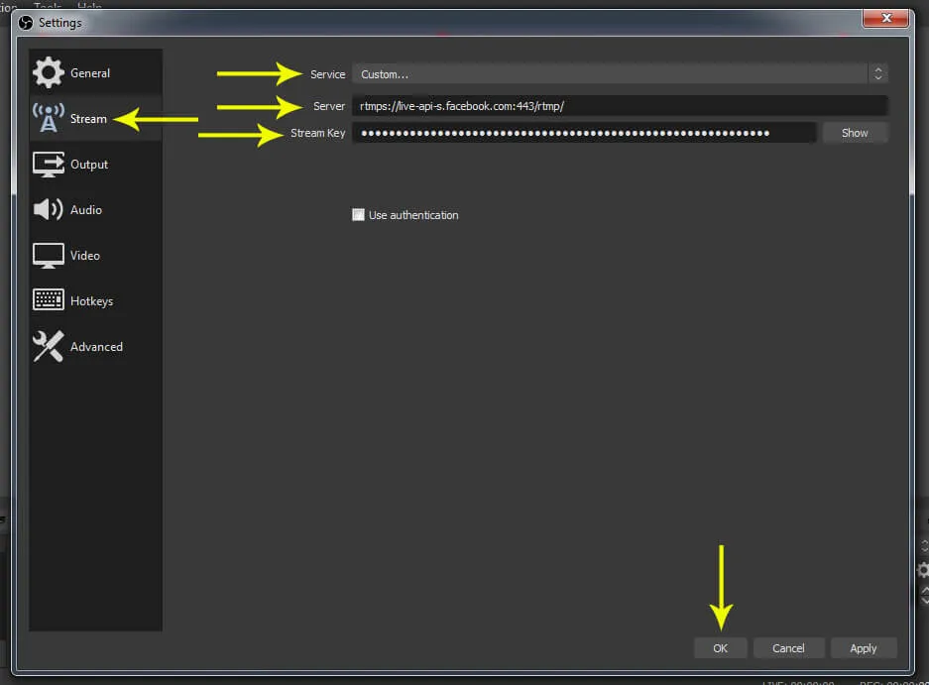The width and height of the screenshot is (929, 685).
Task: Select the Stream antenna icon
Action: tap(49, 119)
